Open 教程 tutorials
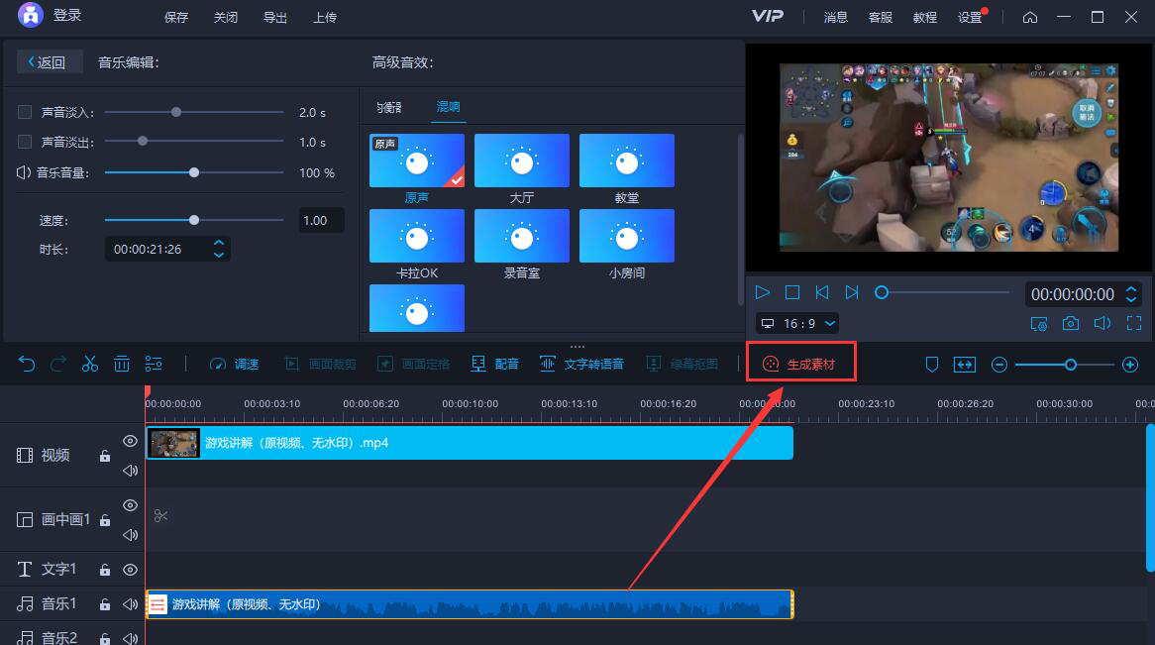The width and height of the screenshot is (1155, 645). (924, 17)
